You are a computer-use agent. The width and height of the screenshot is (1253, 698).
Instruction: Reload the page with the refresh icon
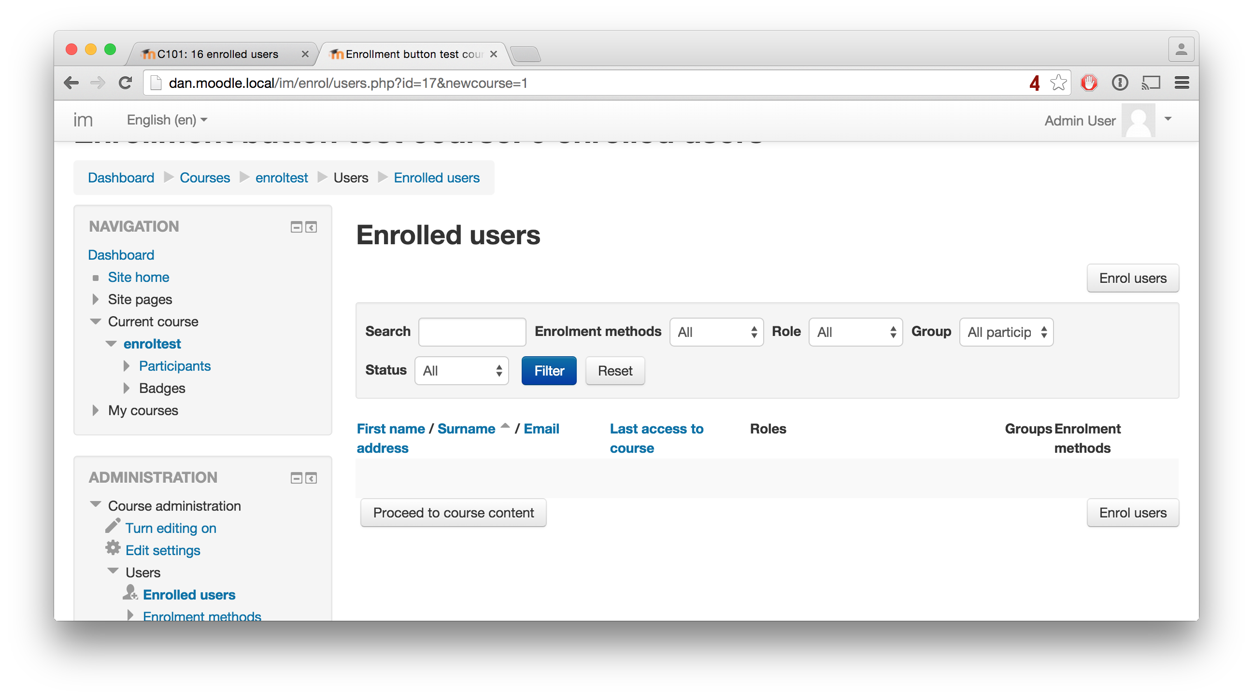coord(126,83)
